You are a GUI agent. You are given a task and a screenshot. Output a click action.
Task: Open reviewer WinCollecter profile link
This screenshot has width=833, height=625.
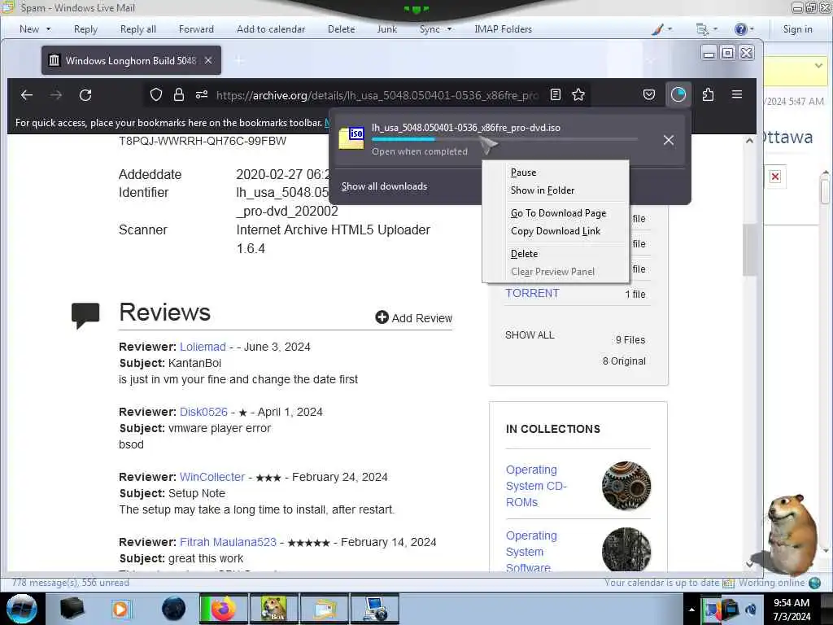212,477
